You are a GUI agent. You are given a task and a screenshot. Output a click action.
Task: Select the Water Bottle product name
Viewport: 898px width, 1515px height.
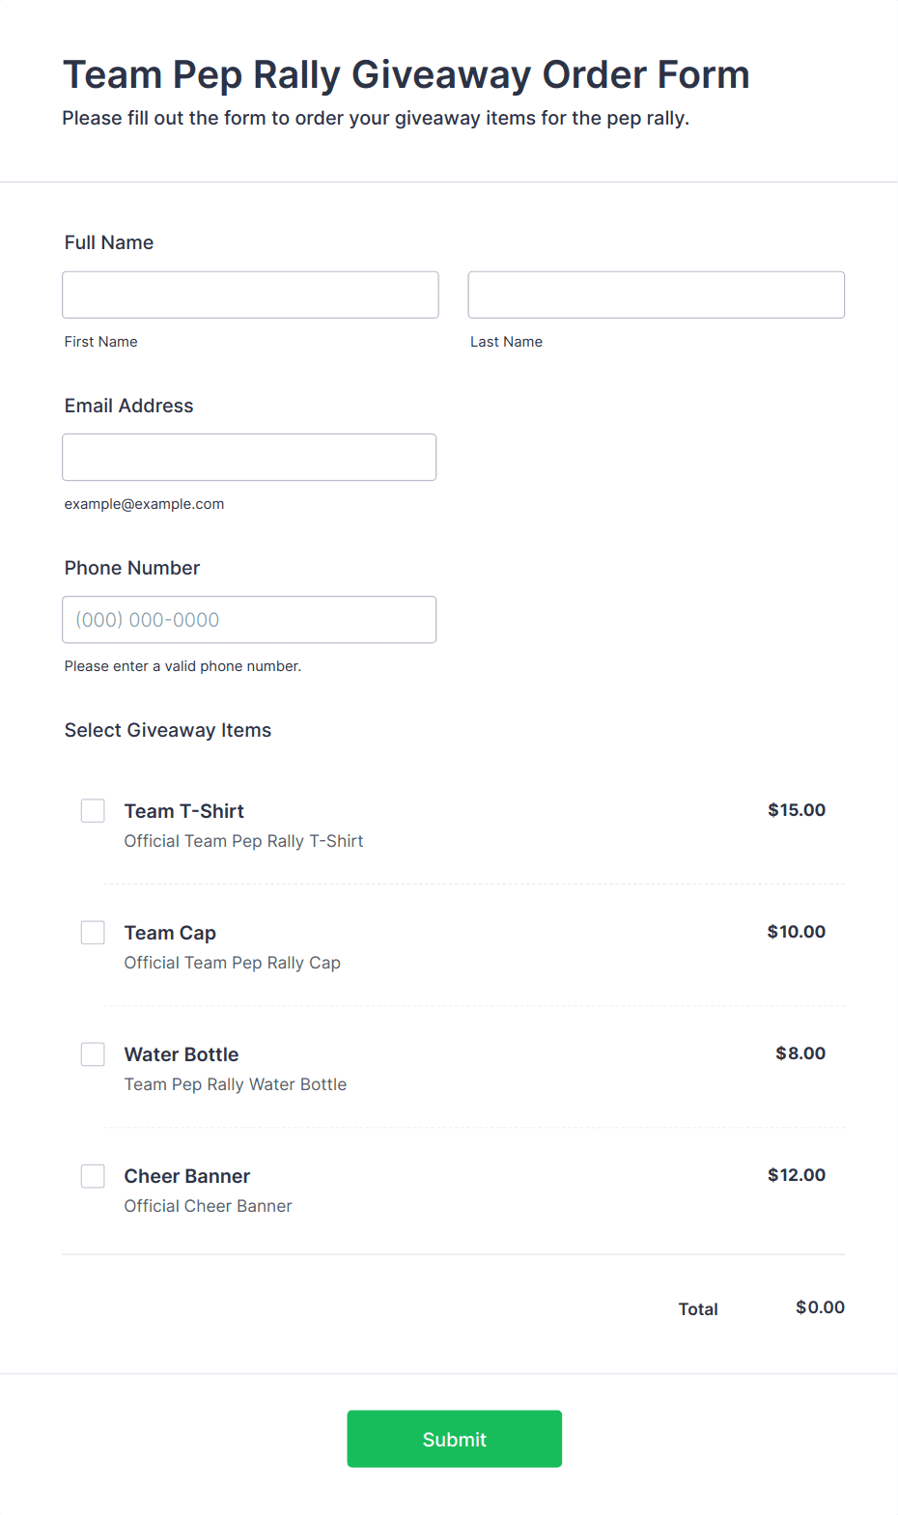181,1053
